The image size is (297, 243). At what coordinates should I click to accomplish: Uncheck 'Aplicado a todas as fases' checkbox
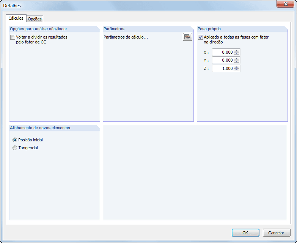[x=200, y=37]
